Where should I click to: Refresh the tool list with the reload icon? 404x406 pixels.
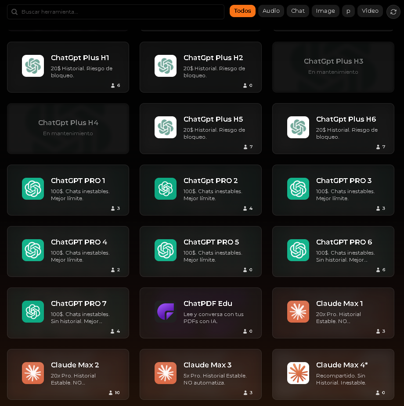click(393, 12)
